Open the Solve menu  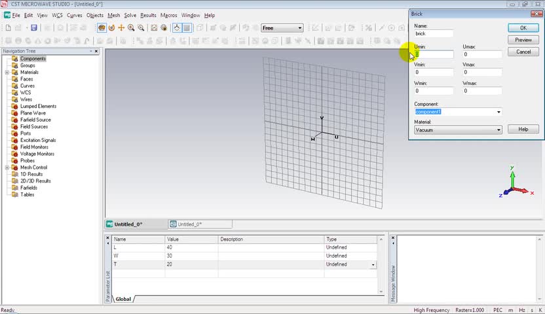click(x=130, y=15)
